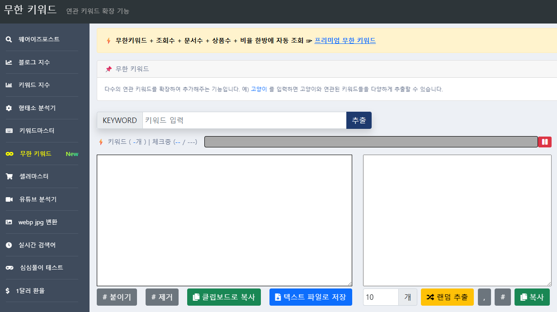
Task: Click into the right random results textarea
Action: click(457, 220)
